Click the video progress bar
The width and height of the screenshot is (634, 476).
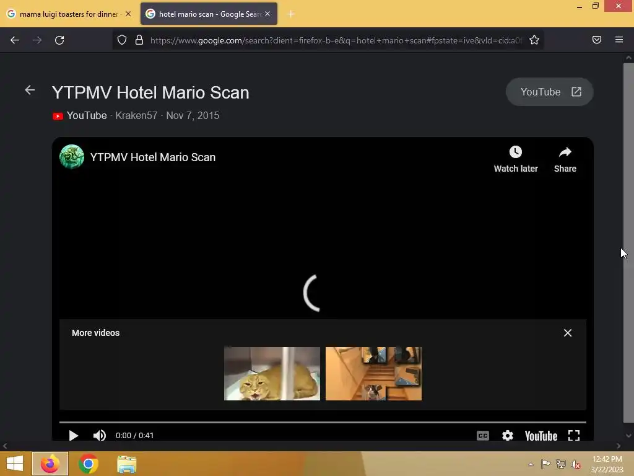coord(323,422)
